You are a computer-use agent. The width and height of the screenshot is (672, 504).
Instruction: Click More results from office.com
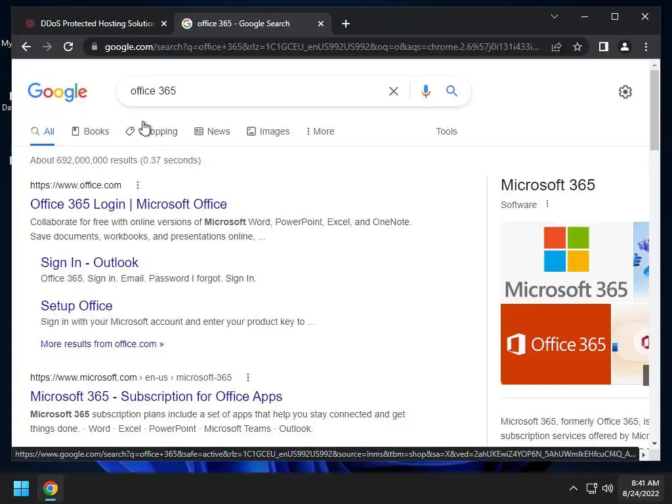tap(102, 344)
